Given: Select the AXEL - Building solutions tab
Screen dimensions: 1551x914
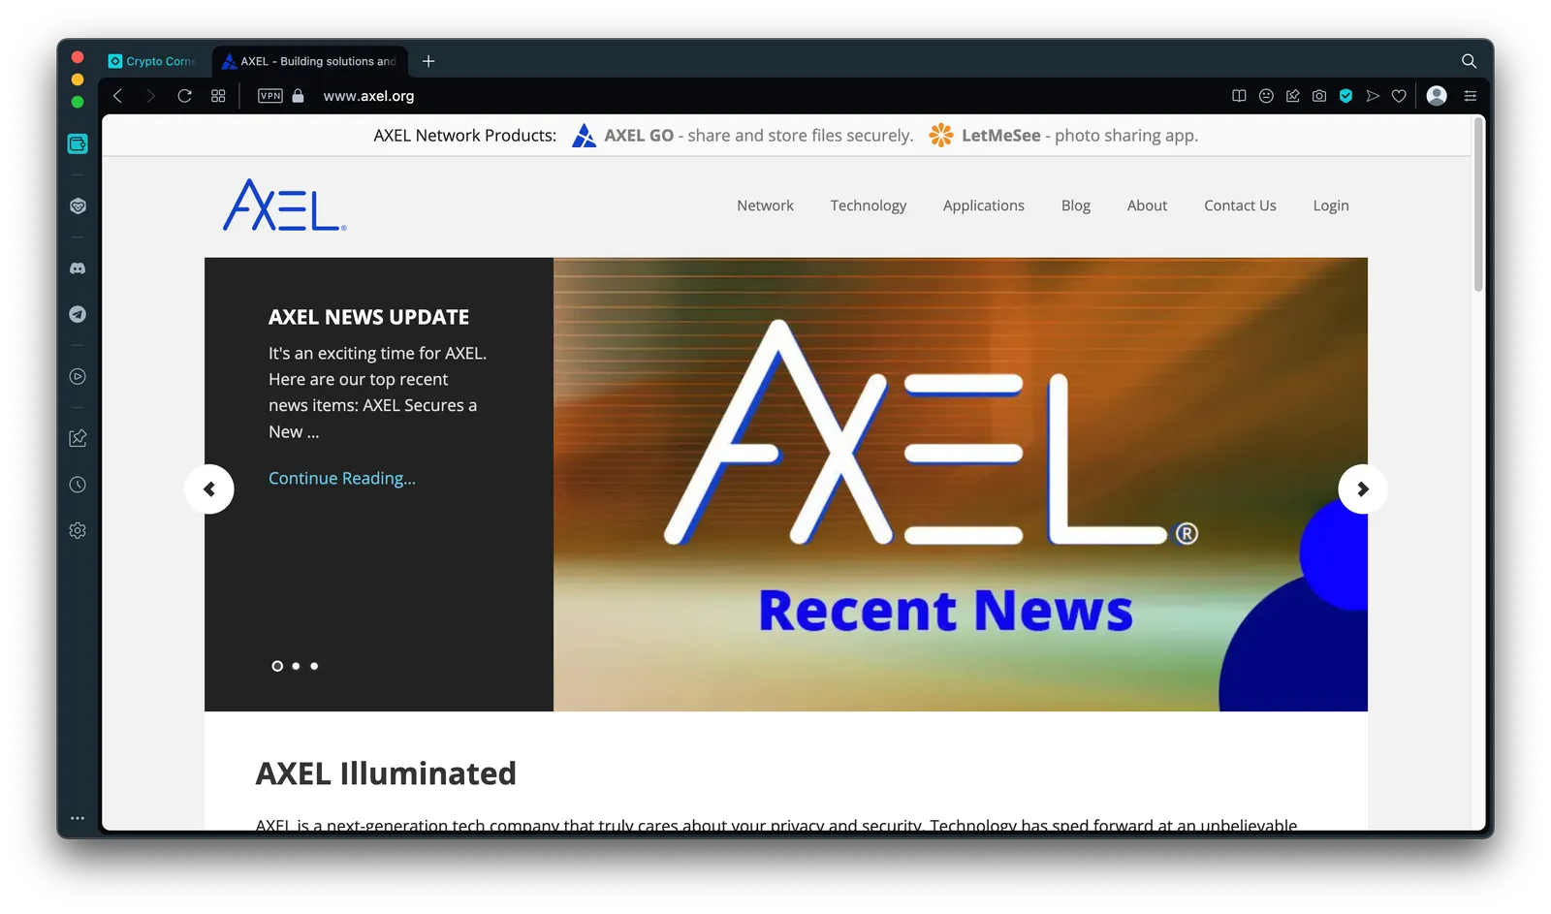Looking at the screenshot, I should click(310, 61).
